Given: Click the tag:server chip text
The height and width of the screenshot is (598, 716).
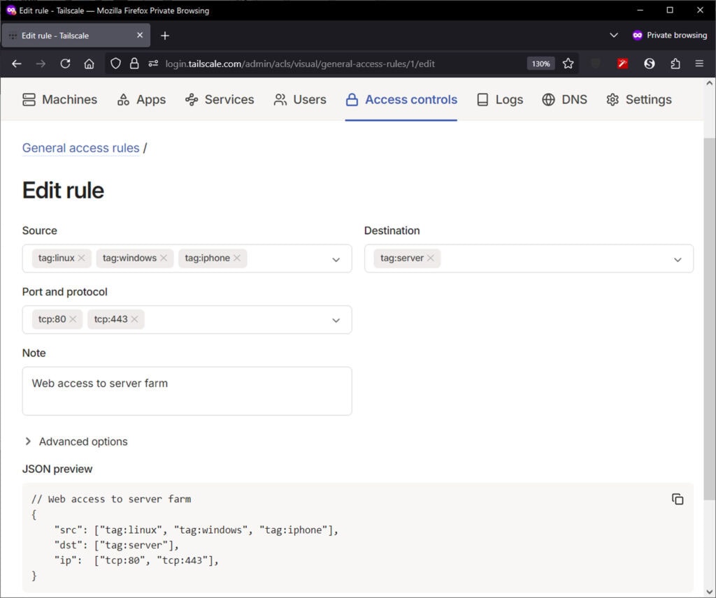Looking at the screenshot, I should click(x=402, y=258).
